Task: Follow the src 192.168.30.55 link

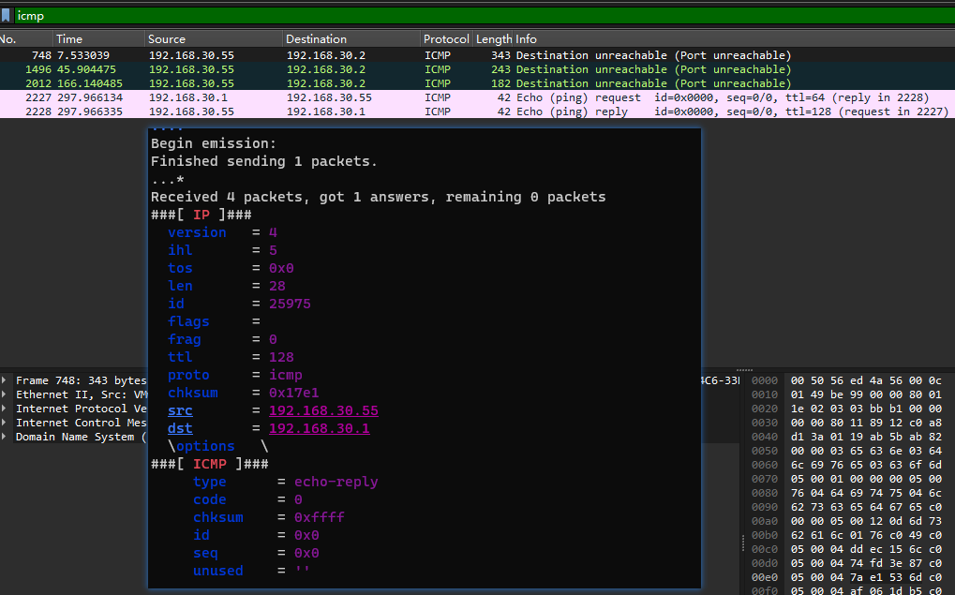Action: tap(322, 410)
